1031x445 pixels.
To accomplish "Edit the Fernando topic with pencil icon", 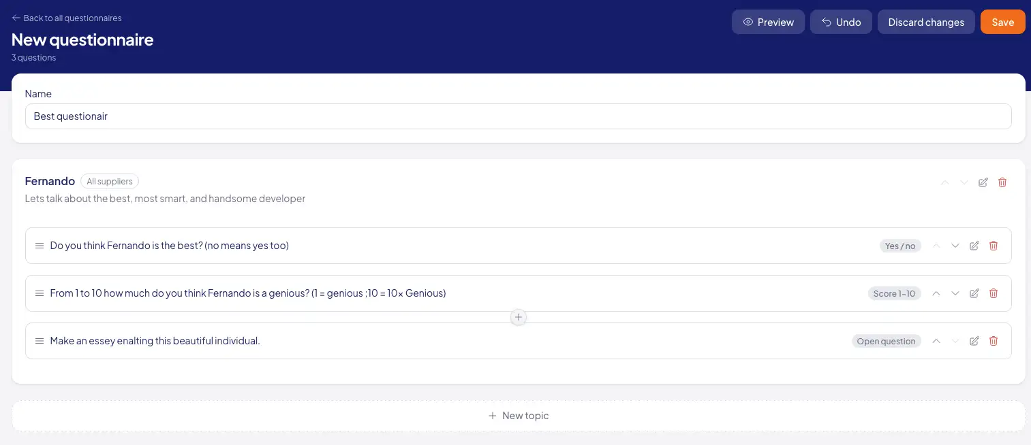I will click(983, 182).
